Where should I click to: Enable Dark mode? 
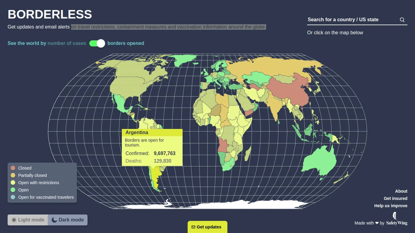pyautogui.click(x=68, y=220)
